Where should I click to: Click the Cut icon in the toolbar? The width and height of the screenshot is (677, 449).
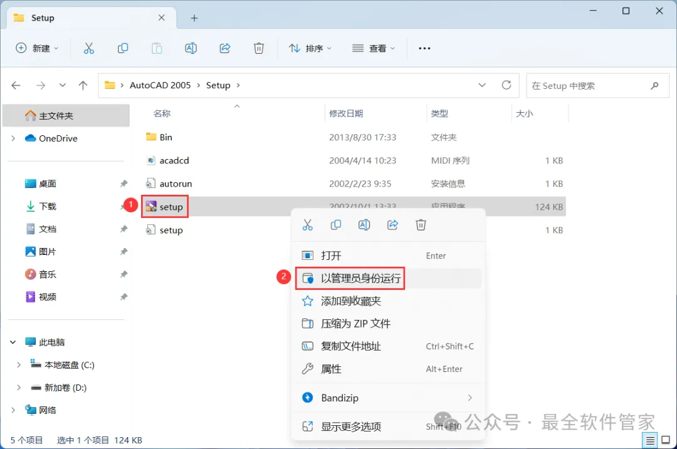coord(88,48)
